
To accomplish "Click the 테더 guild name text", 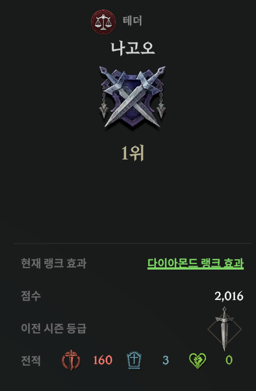I will point(132,21).
